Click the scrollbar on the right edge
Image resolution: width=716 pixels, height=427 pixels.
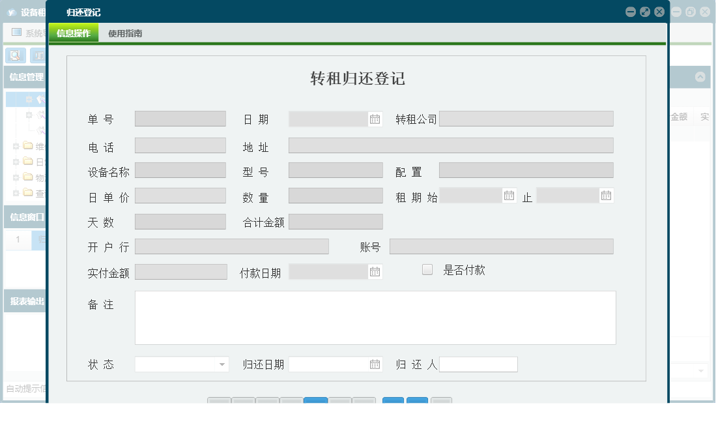pos(711,228)
